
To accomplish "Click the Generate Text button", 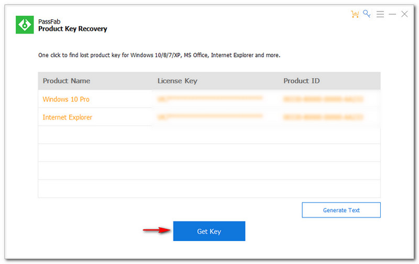I will [341, 210].
